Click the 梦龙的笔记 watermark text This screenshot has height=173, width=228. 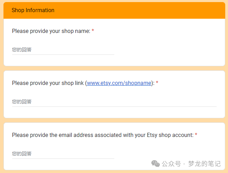click(x=204, y=164)
